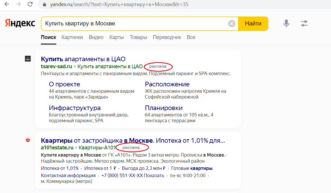Open the Планировки sitelink
The height and width of the screenshot is (193, 331).
(163, 108)
